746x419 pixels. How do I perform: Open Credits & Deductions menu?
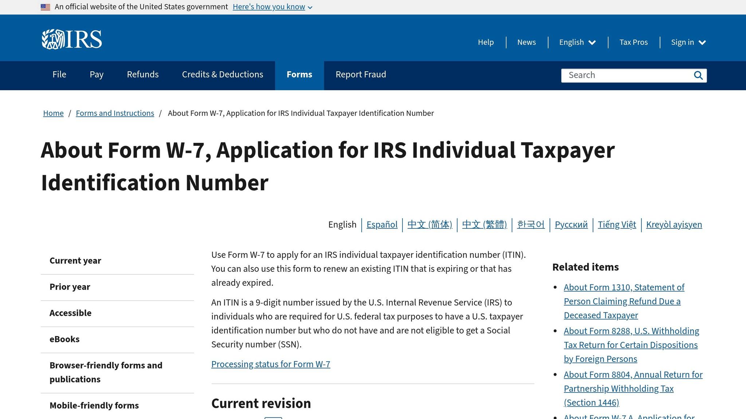pos(223,75)
